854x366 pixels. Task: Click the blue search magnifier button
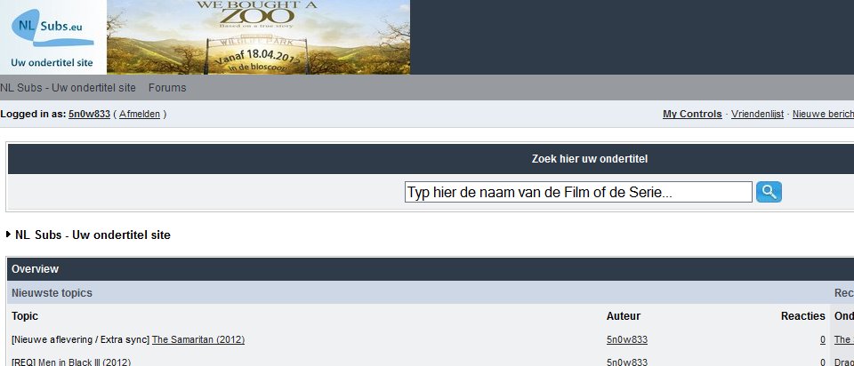tap(769, 192)
